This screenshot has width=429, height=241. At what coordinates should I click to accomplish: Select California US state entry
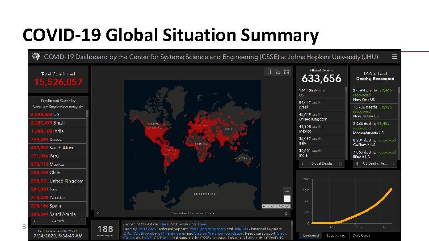pyautogui.click(x=374, y=142)
